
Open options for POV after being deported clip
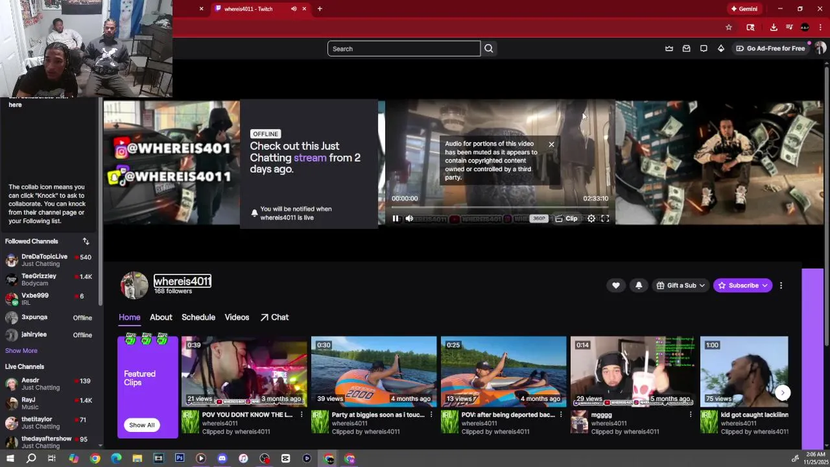pos(561,414)
